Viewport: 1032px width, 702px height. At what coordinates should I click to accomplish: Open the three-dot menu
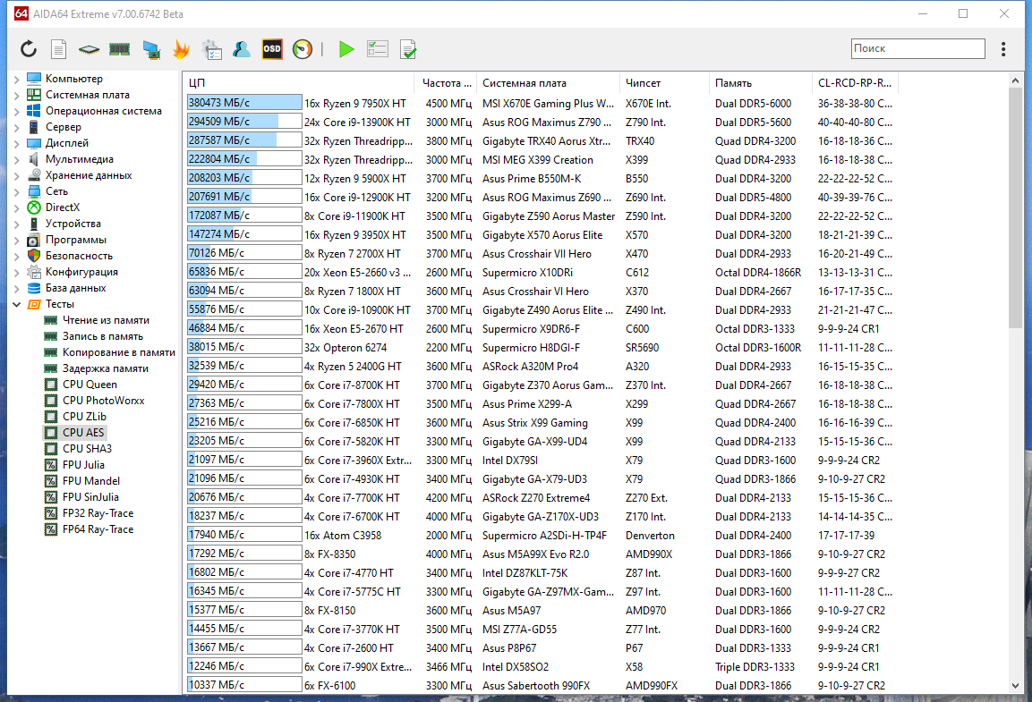point(1003,49)
